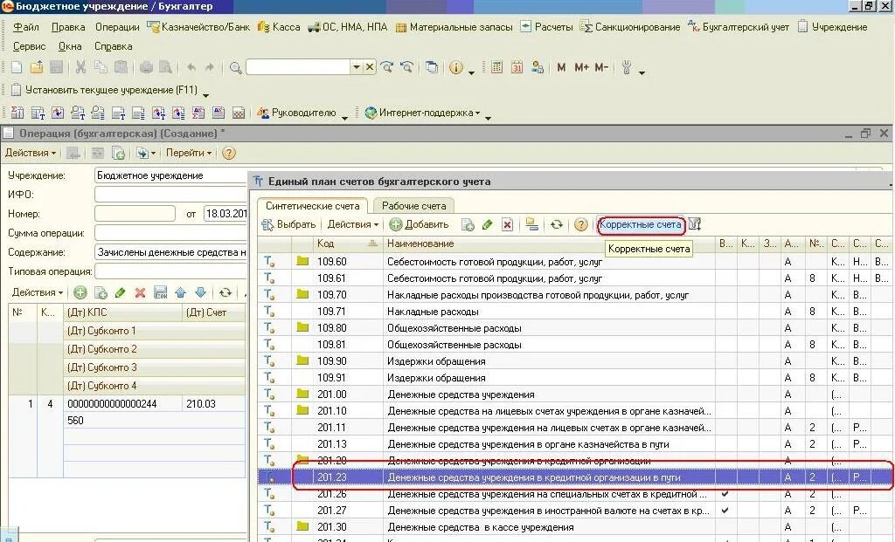The width and height of the screenshot is (895, 542).
Task: Click the Корректные счета button
Action: (641, 224)
